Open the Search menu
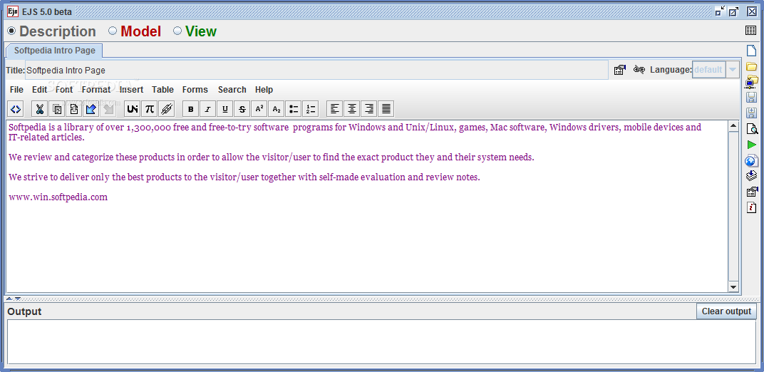Viewport: 764px width, 372px height. (x=232, y=90)
